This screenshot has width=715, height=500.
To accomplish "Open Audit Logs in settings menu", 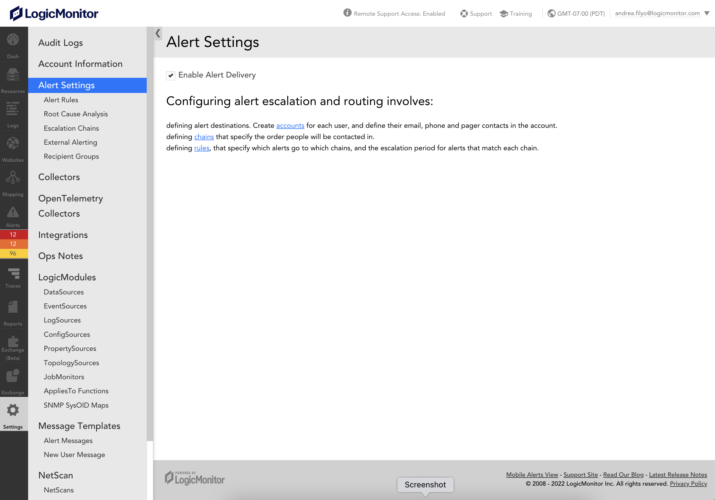I will coord(61,43).
